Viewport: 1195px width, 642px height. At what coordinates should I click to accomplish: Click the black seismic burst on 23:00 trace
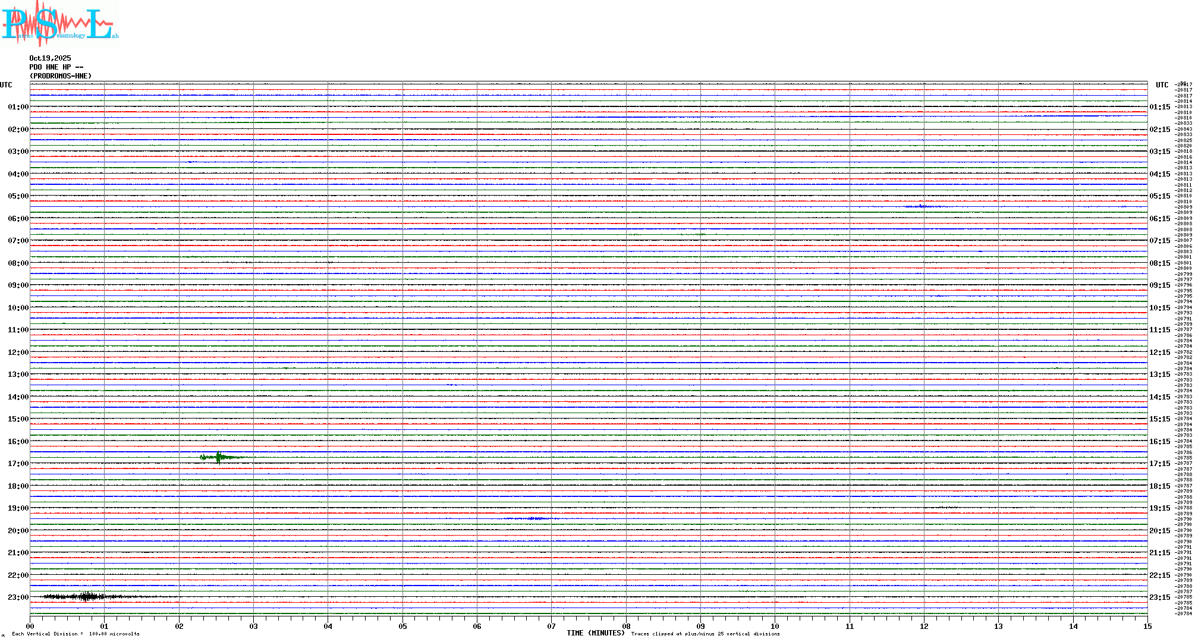point(86,596)
